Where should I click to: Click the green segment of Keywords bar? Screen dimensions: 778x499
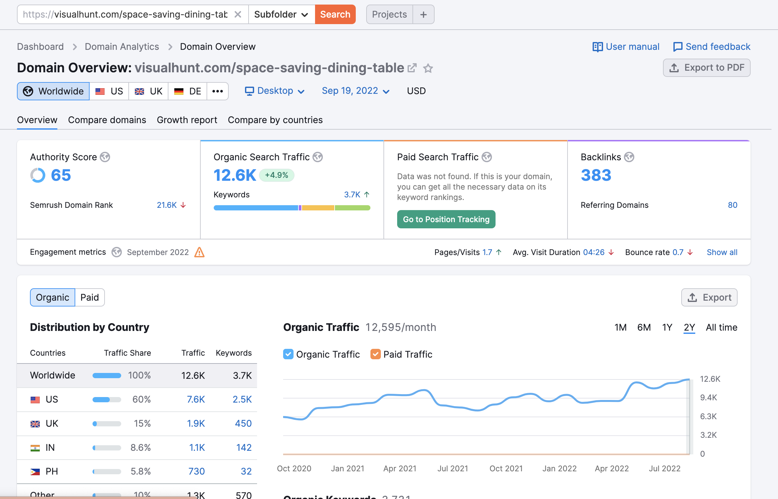(353, 208)
